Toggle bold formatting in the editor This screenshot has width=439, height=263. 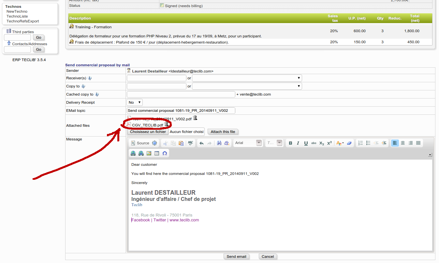coord(290,143)
